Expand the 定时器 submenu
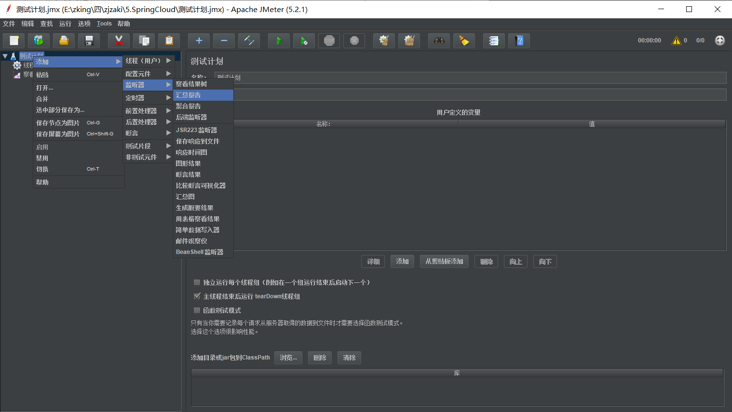The height and width of the screenshot is (412, 732). click(148, 98)
